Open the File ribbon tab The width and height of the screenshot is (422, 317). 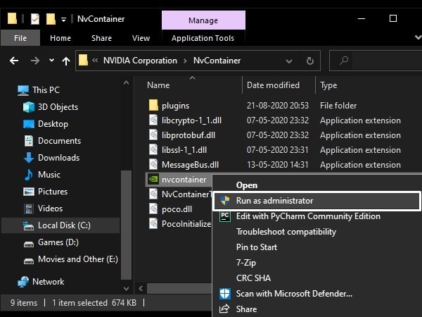pyautogui.click(x=20, y=38)
